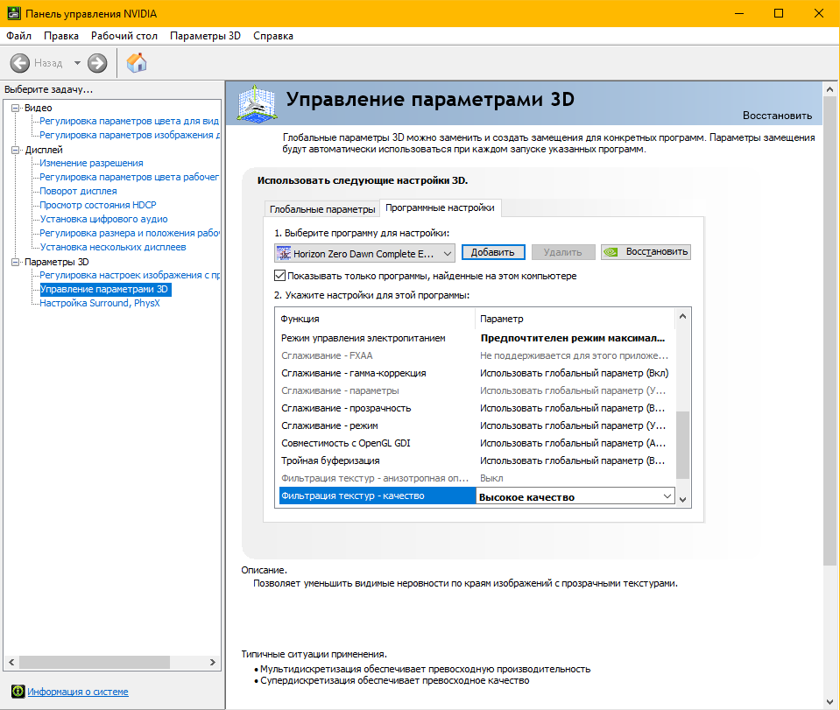
Task: Open Настройка Surround, PhysX task
Action: pos(100,303)
